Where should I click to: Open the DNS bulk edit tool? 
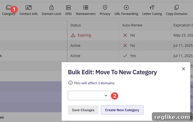[x=68, y=10]
